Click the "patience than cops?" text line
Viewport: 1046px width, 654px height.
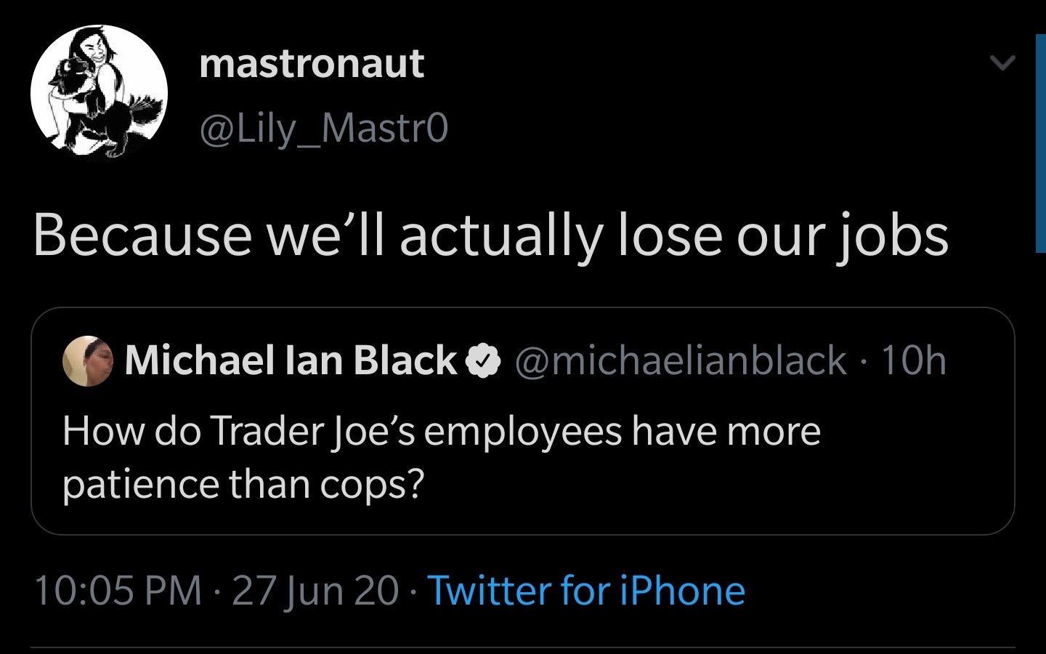[x=243, y=485]
